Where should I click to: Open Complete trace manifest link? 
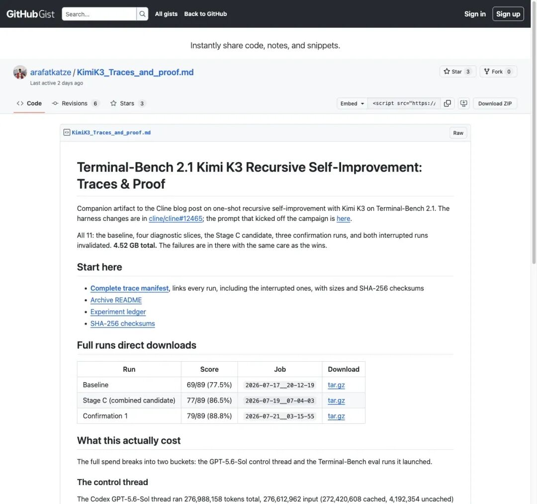129,289
